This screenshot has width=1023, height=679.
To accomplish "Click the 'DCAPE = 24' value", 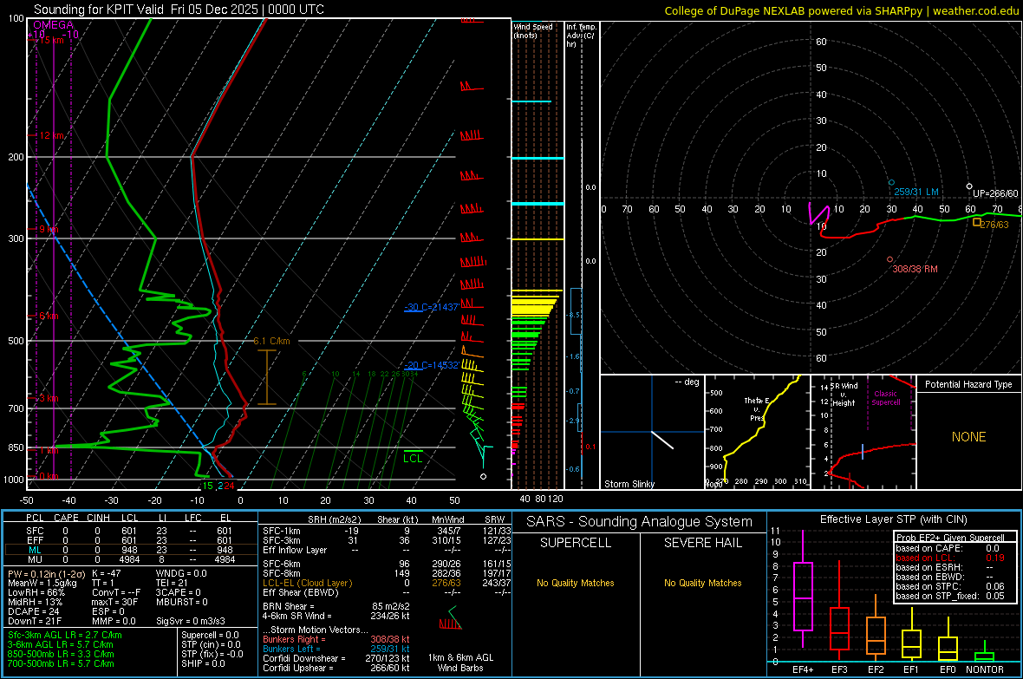I will pyautogui.click(x=33, y=611).
